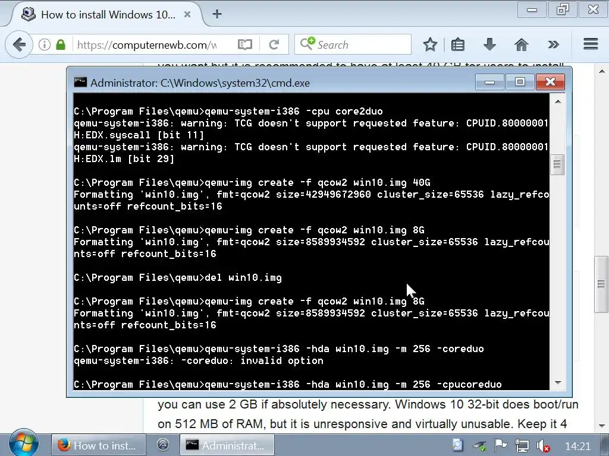609x456 pixels.
Task: Click round taskbar icon next to Firefox
Action: [163, 445]
